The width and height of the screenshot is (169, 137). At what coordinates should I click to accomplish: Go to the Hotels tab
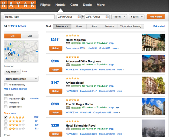coord(60,5)
